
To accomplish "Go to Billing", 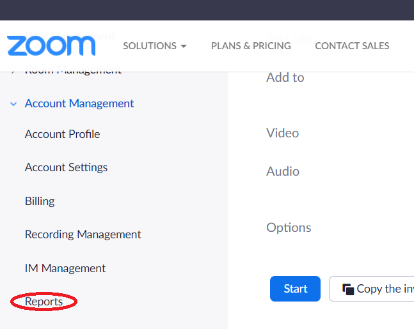I will [x=40, y=201].
